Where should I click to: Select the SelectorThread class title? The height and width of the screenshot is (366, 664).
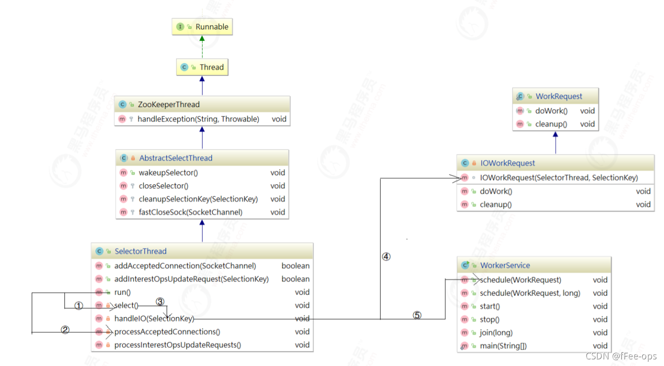(141, 251)
